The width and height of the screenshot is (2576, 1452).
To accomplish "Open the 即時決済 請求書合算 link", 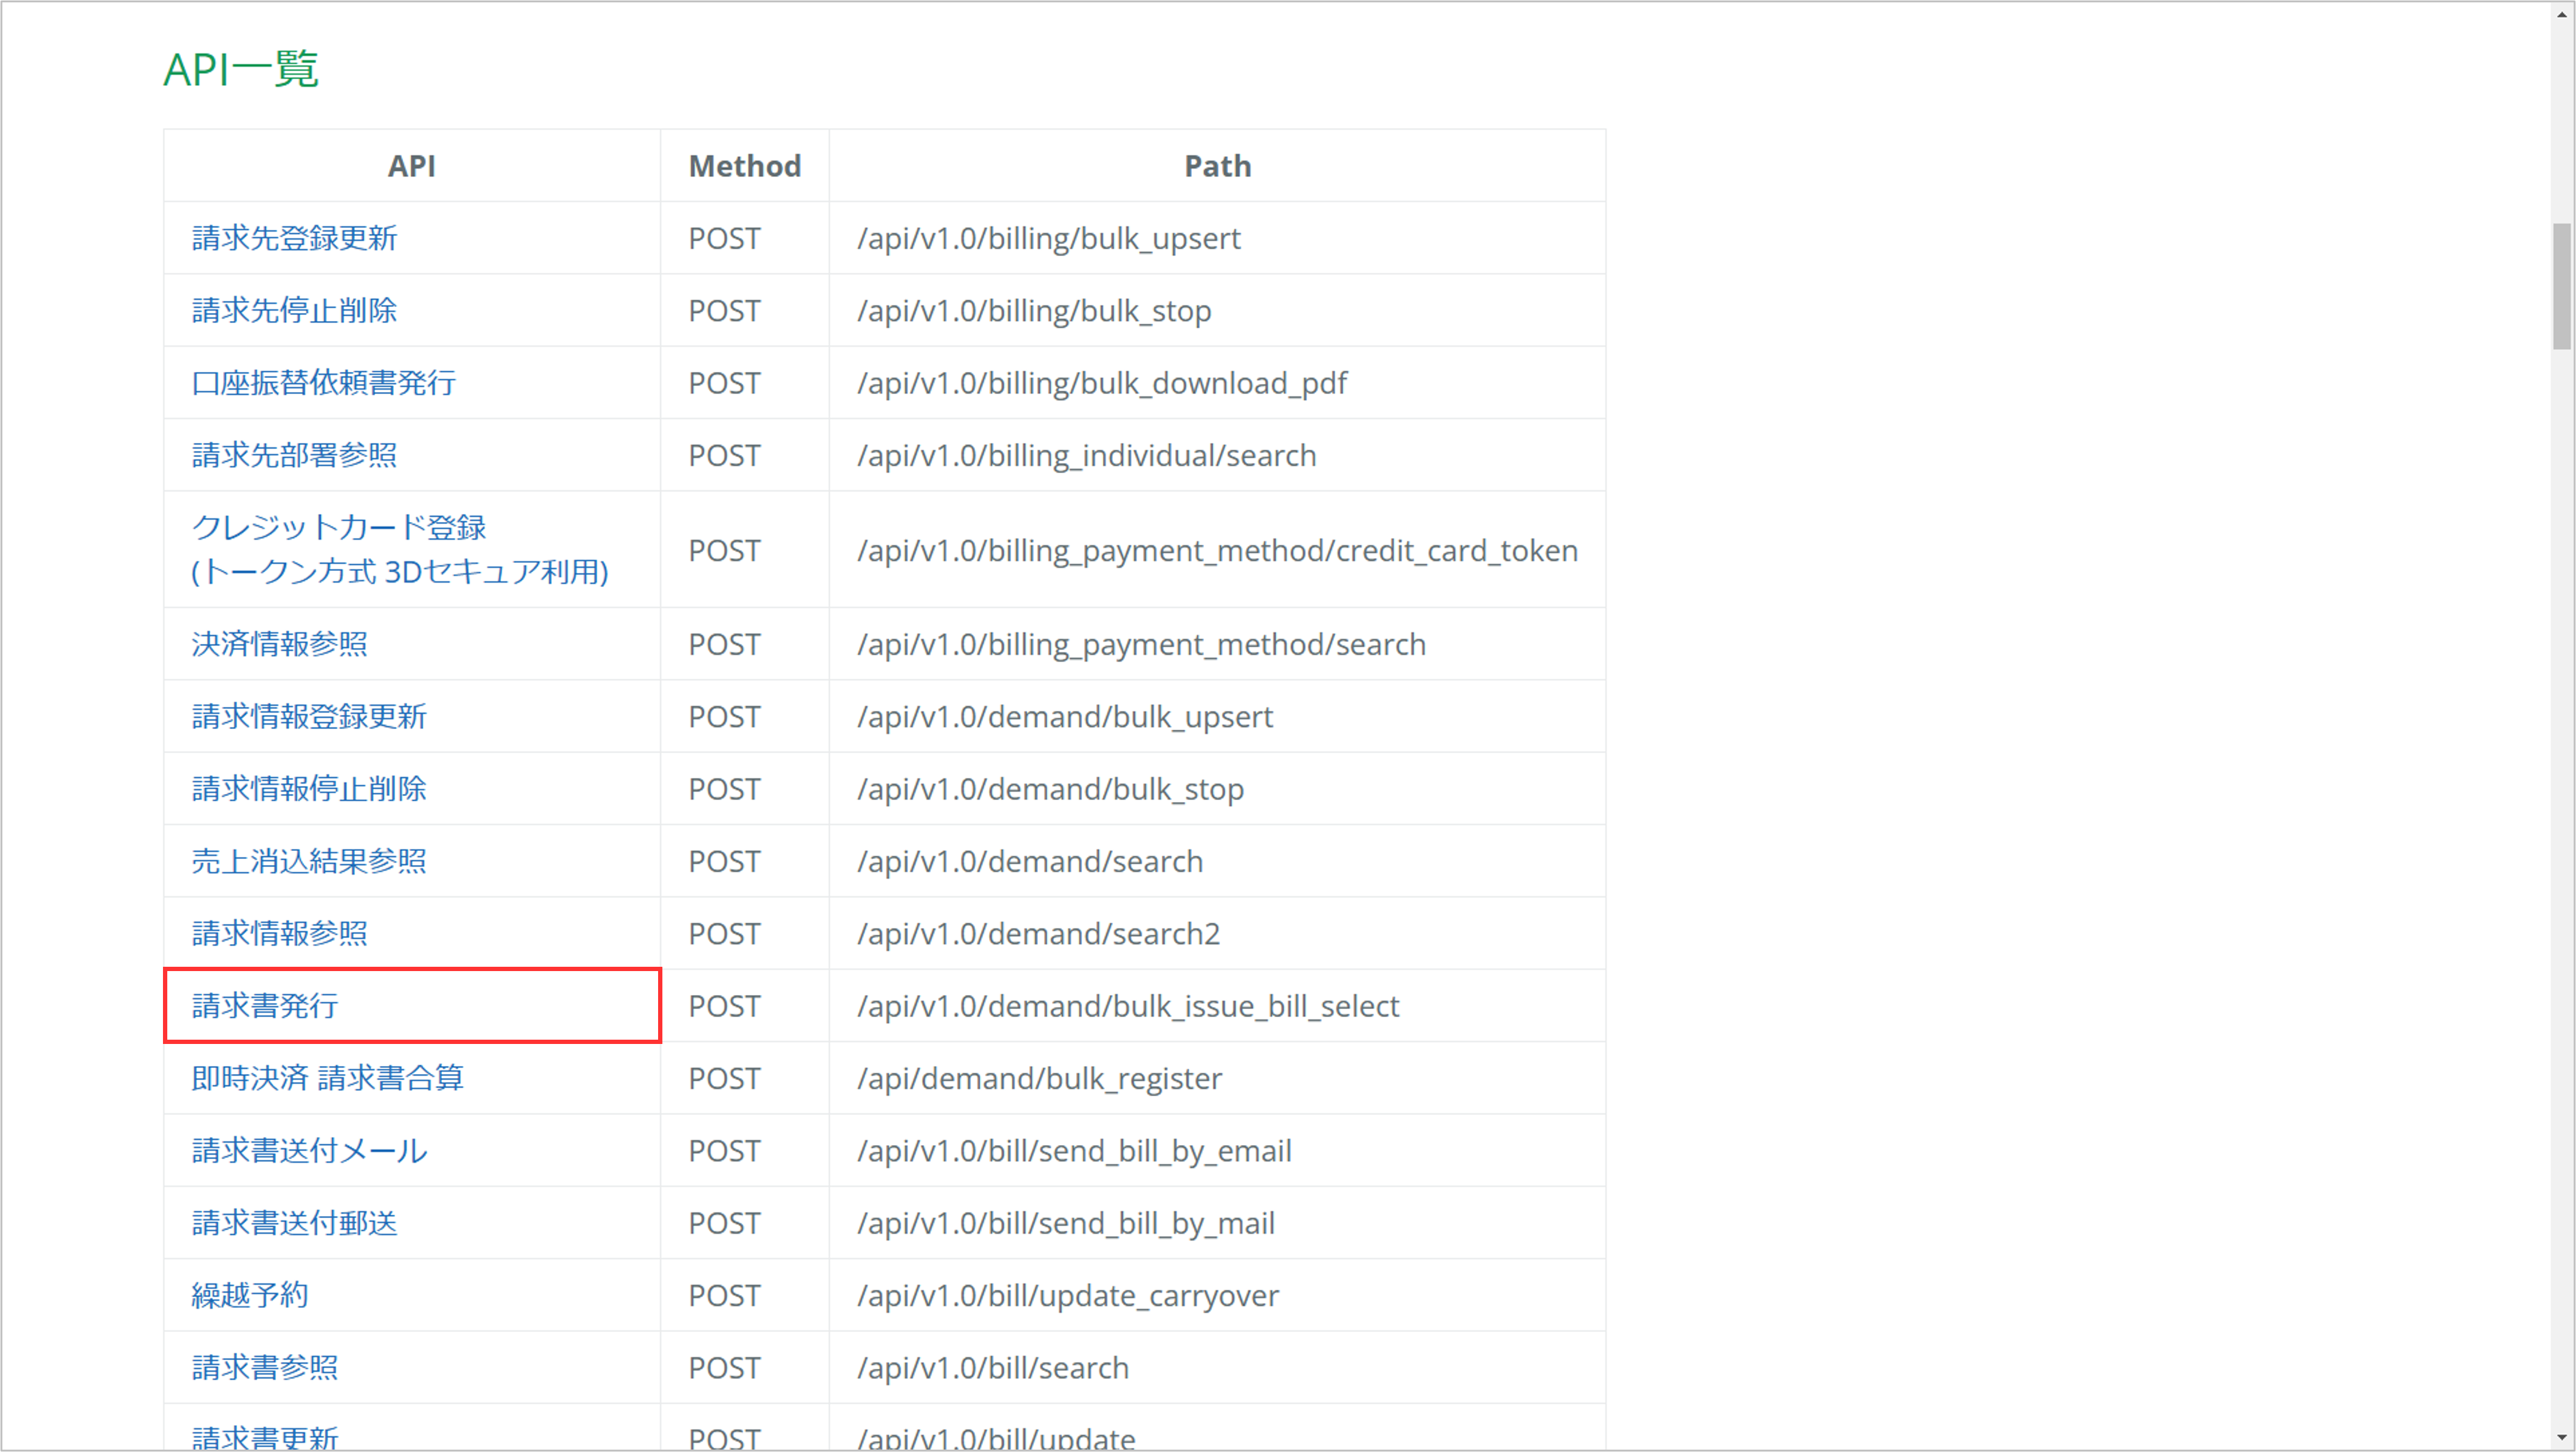I will (x=327, y=1078).
